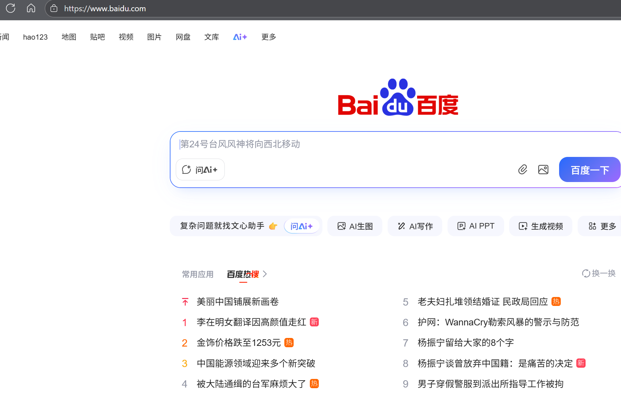Click the pinned-top arrow icon beside 美丽中国
The width and height of the screenshot is (621, 408).
(185, 302)
